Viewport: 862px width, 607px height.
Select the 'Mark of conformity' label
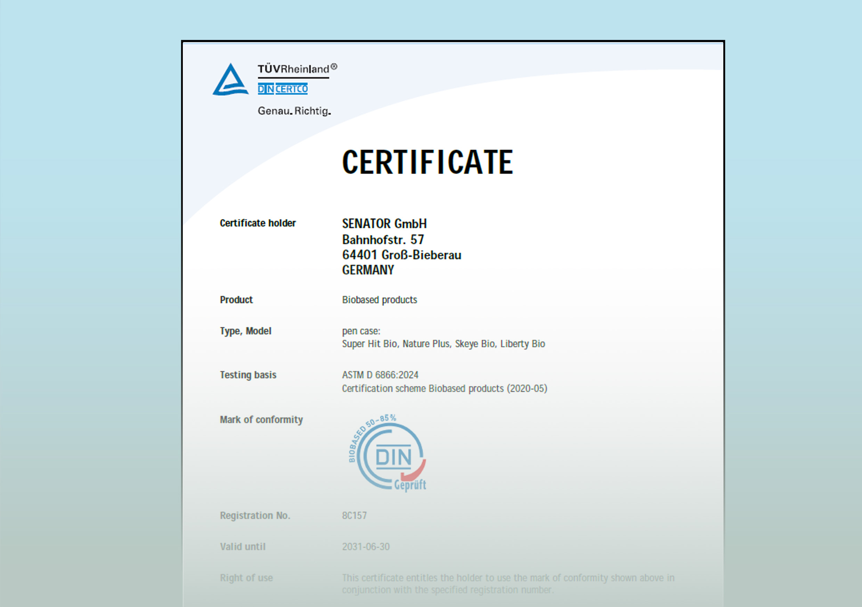click(x=261, y=420)
